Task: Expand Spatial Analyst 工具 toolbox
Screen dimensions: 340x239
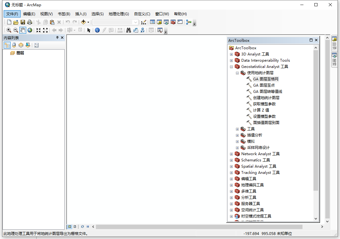Action: 231,166
